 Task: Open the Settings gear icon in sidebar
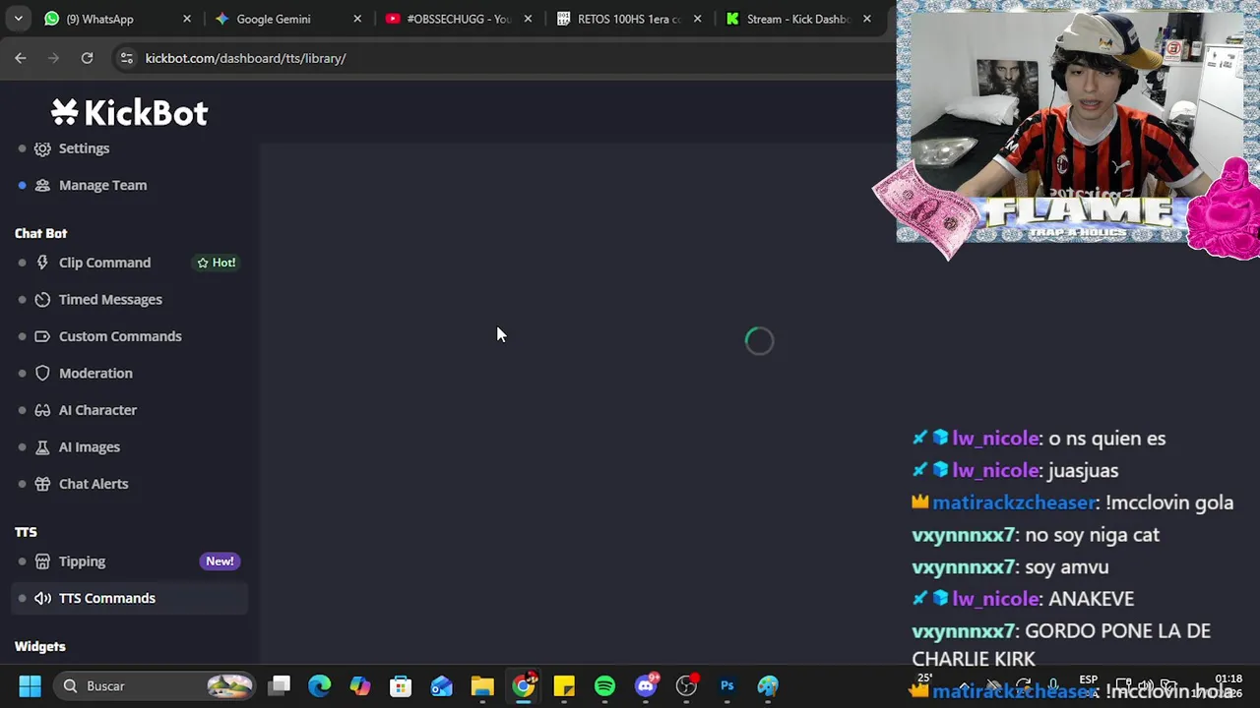(42, 148)
